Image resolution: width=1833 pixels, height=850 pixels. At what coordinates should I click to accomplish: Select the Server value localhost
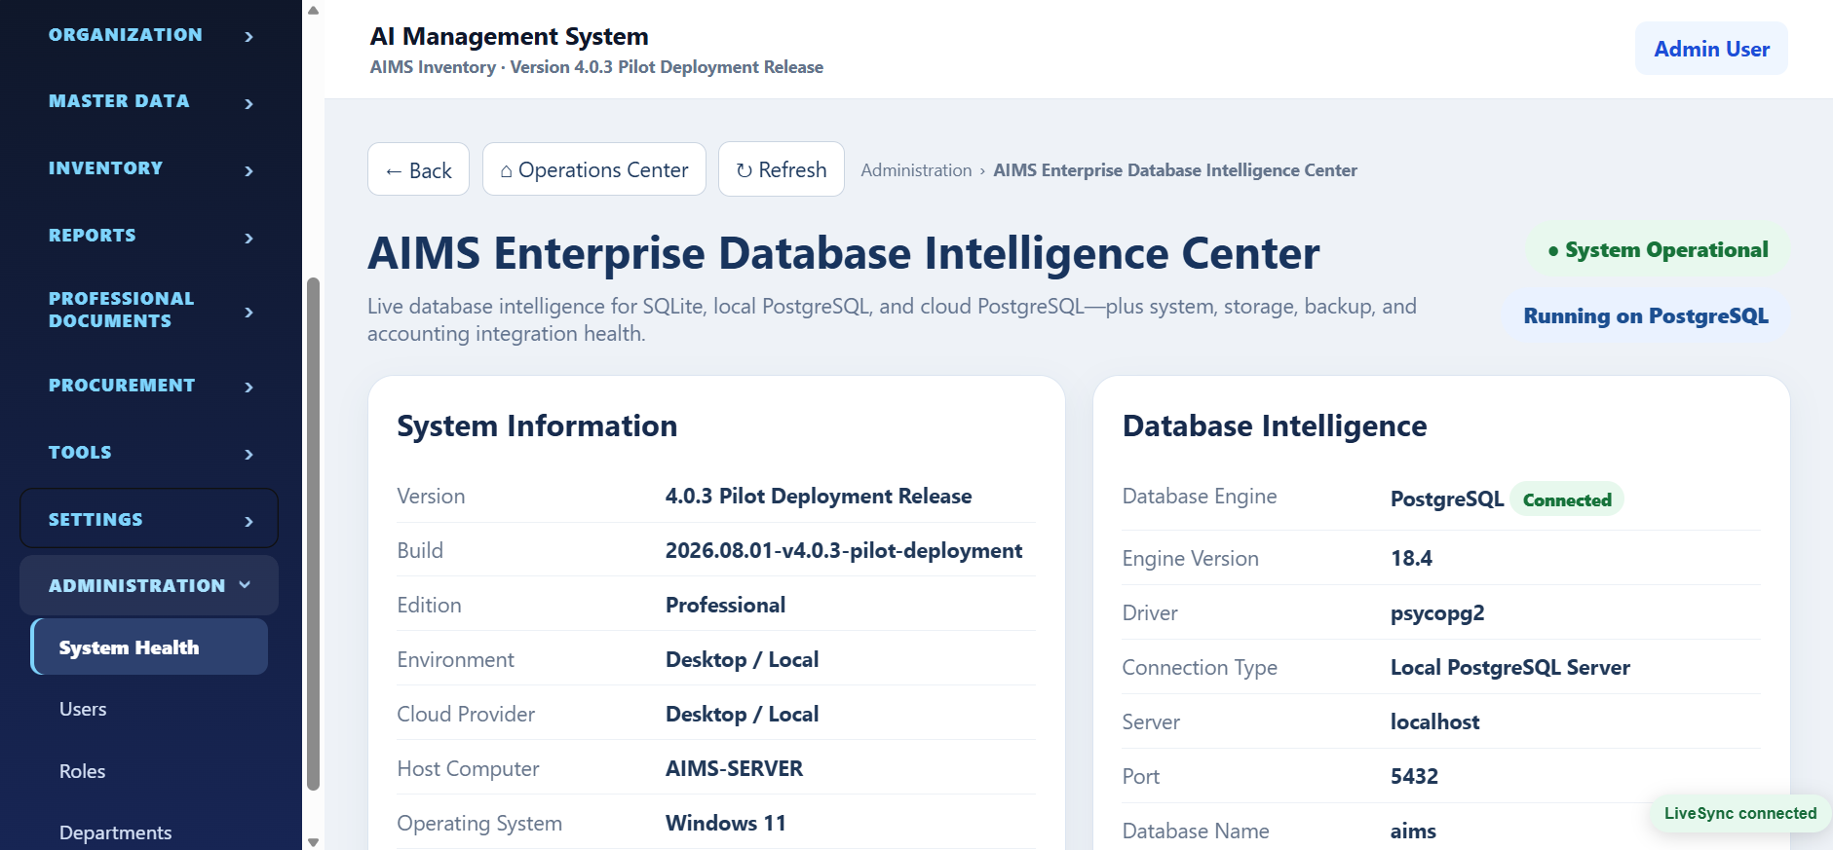point(1434,721)
